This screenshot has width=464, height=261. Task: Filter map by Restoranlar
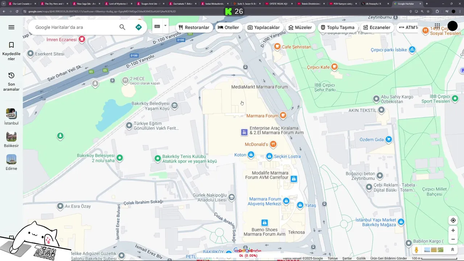(194, 28)
